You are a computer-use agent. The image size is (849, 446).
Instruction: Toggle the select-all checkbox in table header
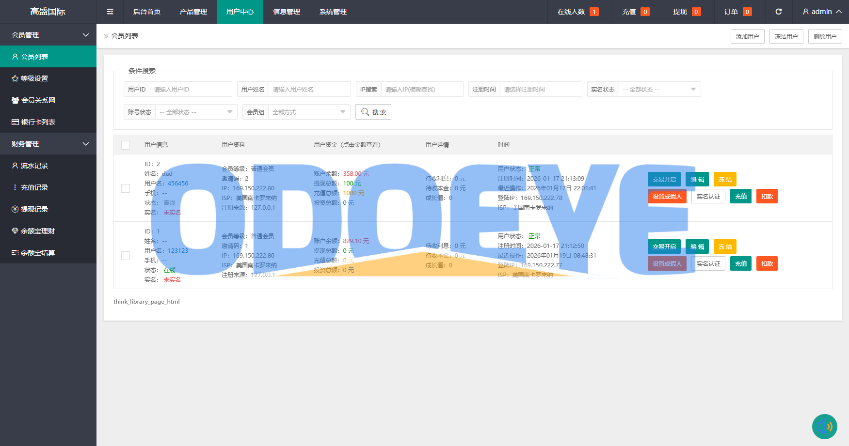(126, 145)
